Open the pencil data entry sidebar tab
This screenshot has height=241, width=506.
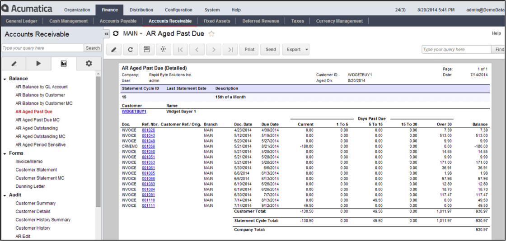coord(14,64)
